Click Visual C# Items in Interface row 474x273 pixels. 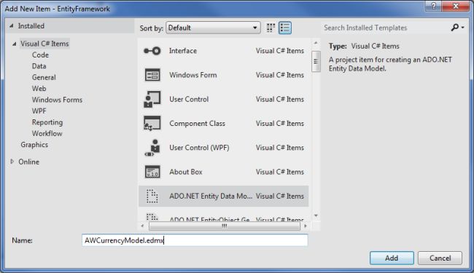click(279, 51)
